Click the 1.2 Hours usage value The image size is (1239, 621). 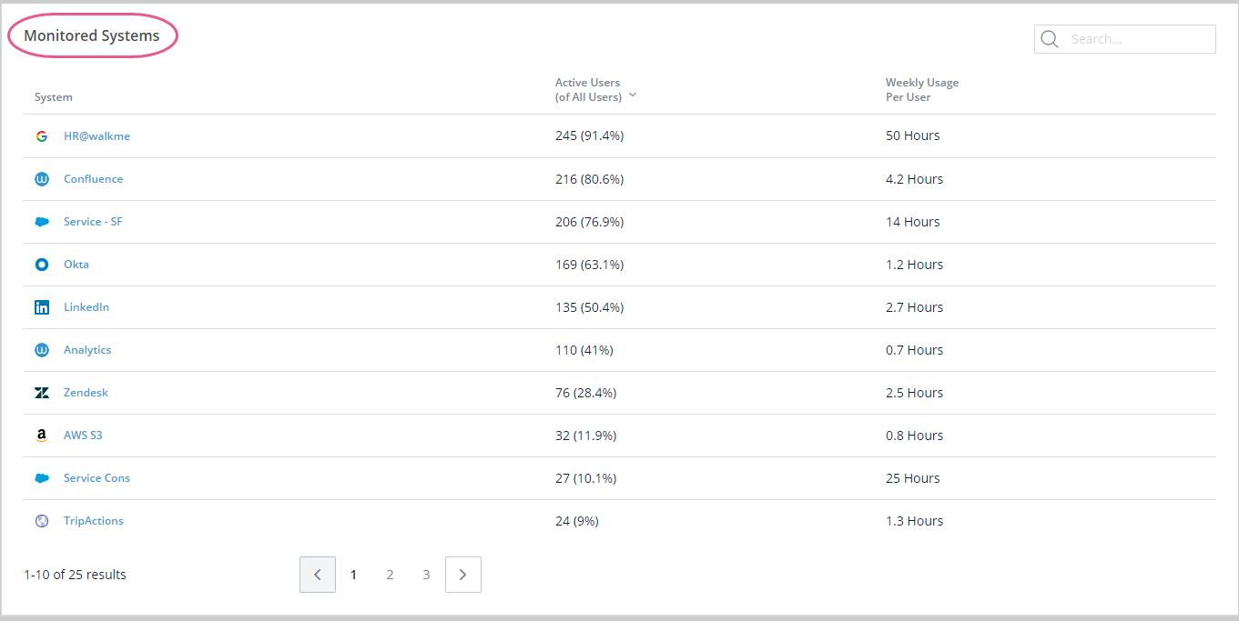coord(914,265)
